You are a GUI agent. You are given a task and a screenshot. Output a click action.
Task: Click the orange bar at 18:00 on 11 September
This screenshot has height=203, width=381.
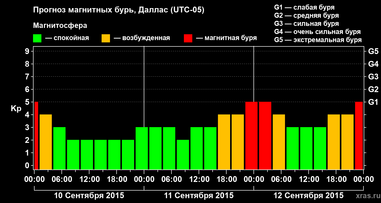pyautogui.click(x=224, y=142)
